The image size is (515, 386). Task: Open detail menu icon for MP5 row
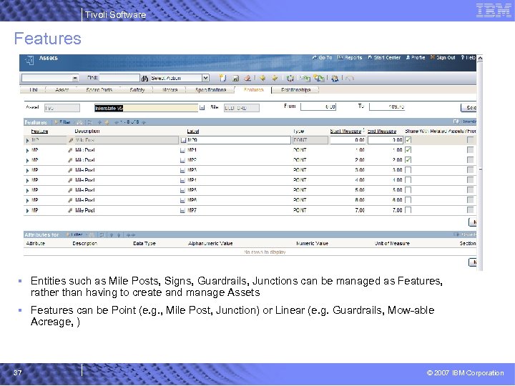click(x=70, y=190)
